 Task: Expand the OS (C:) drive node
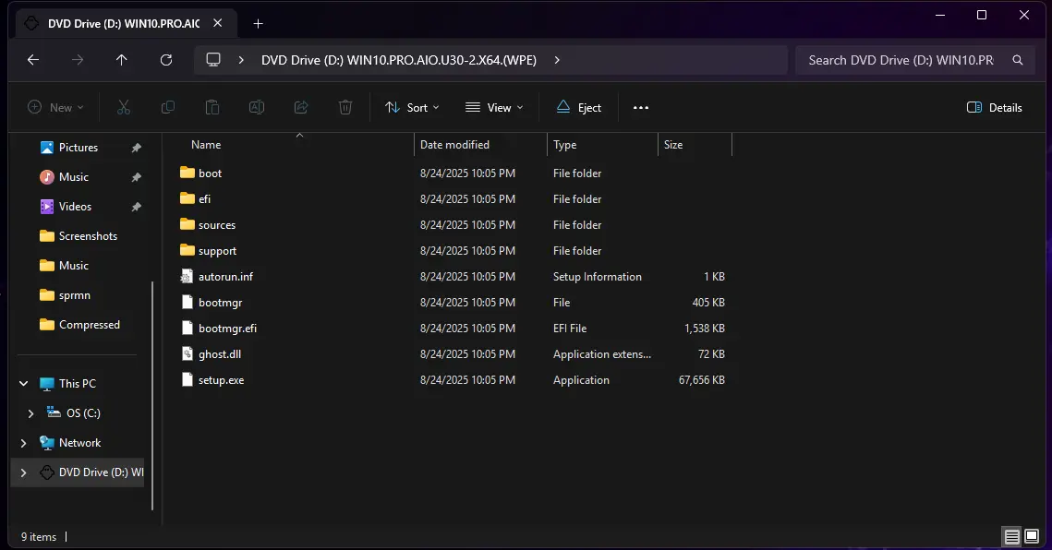click(30, 413)
